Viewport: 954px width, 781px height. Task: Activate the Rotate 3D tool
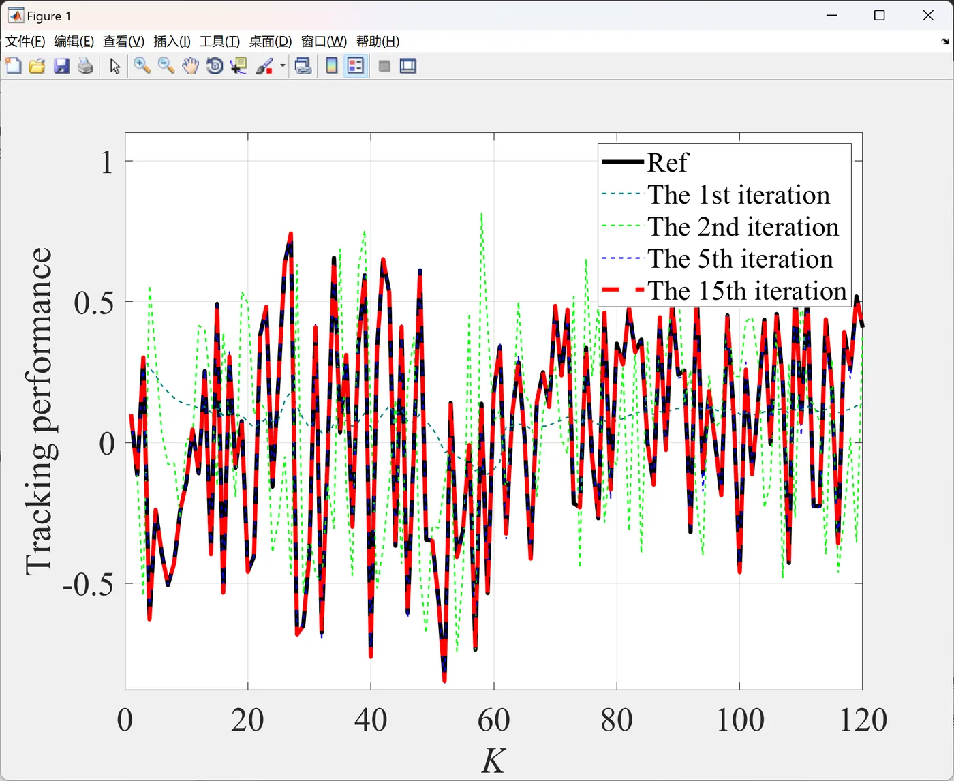pos(215,66)
